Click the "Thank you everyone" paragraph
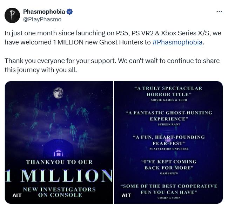This screenshot has height=210, width=228. click(112, 65)
